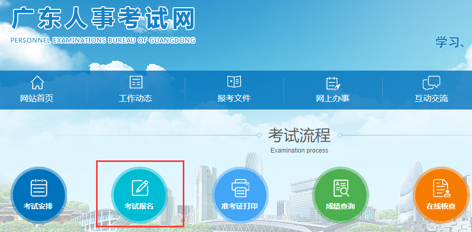
Task: Go to the 网上办事 menu label
Action: [x=332, y=99]
